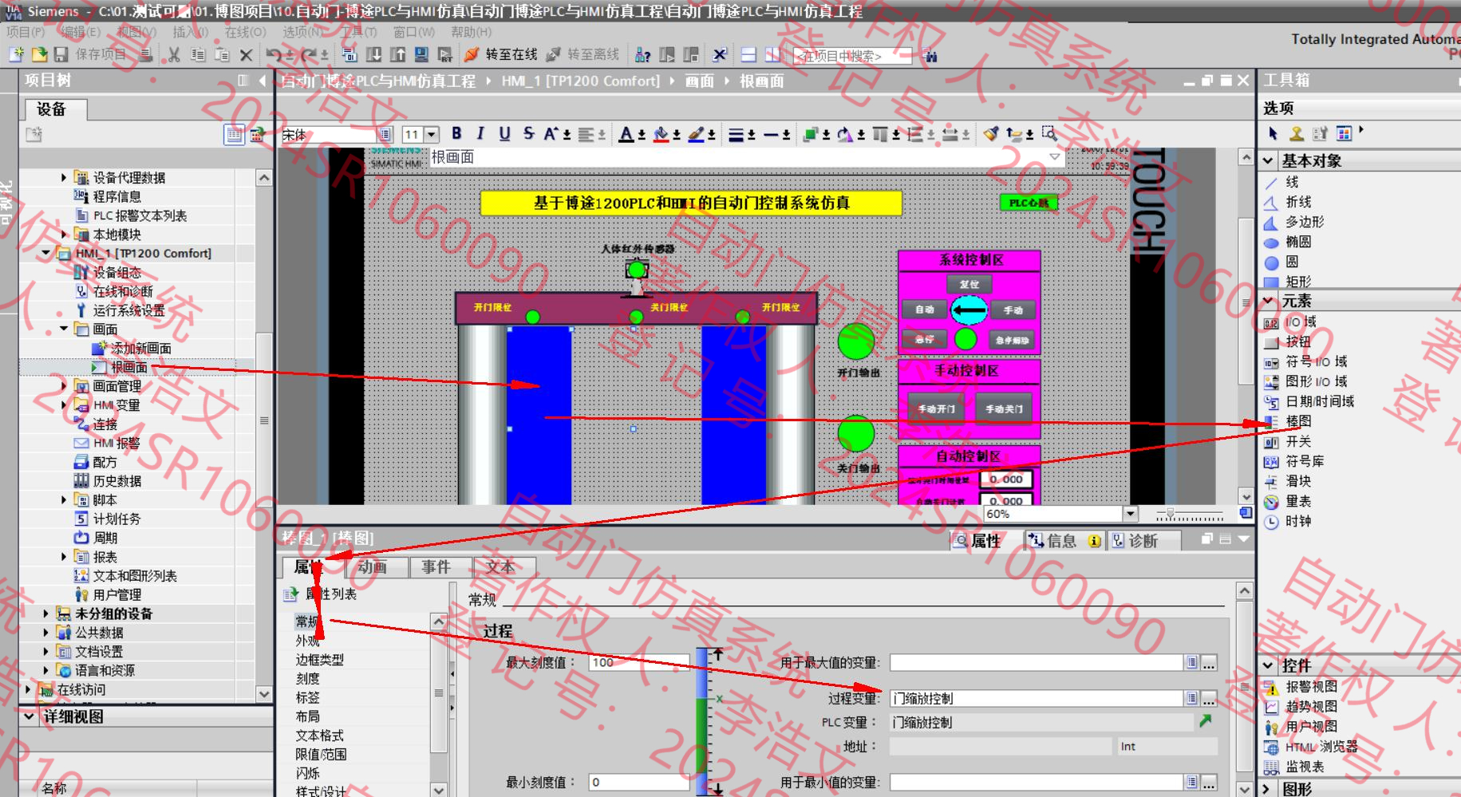Click the font name field showing 宋体
The image size is (1461, 797).
click(330, 134)
